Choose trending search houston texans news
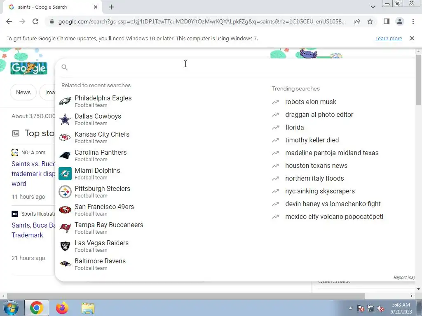422x316 pixels. [x=316, y=166]
